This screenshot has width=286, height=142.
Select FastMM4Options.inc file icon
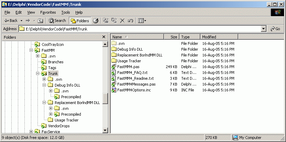[114, 90]
